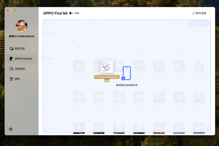This screenshot has height=146, width=219.
Task: Open settings with the gear icon
Action: click(11, 129)
